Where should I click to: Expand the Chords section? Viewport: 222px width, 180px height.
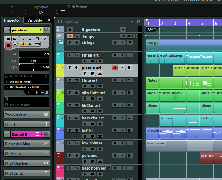point(27,124)
